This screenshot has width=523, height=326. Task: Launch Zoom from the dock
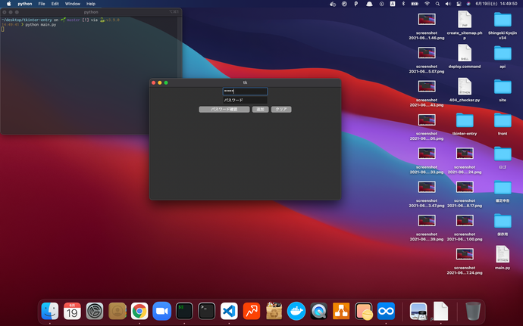tap(161, 311)
